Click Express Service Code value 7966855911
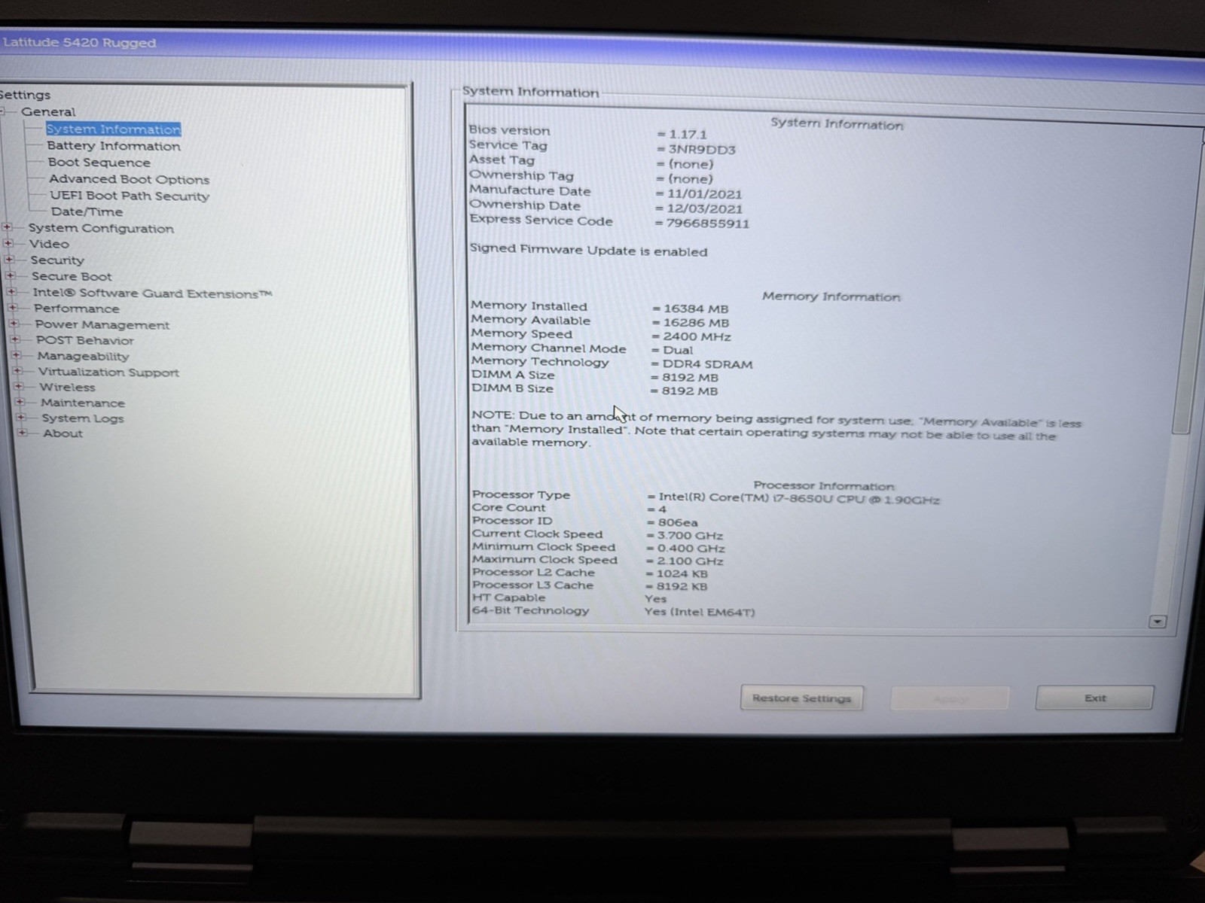The width and height of the screenshot is (1205, 903). (x=707, y=224)
